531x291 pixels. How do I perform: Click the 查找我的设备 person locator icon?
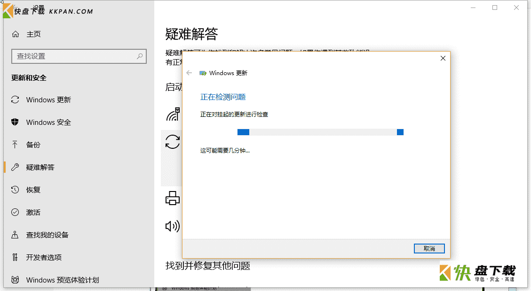pyautogui.click(x=15, y=235)
